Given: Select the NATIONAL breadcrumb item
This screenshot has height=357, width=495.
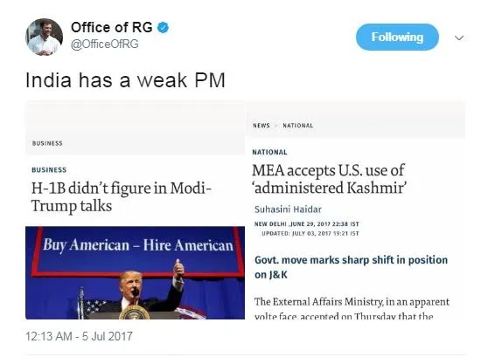Looking at the screenshot, I should pyautogui.click(x=297, y=126).
